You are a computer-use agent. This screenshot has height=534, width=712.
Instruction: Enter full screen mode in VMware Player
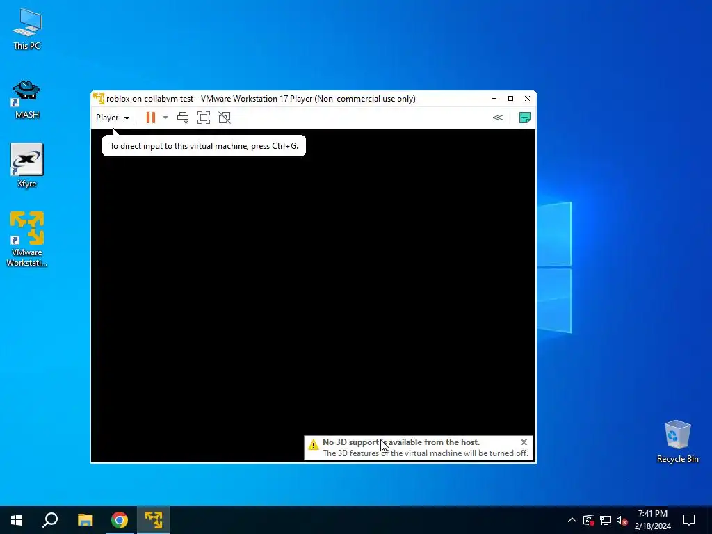tap(204, 118)
